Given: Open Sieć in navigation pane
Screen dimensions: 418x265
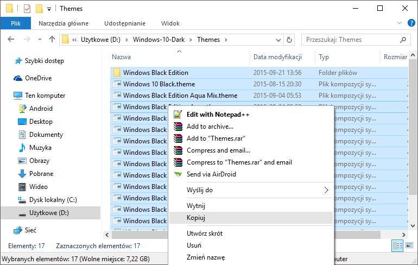Looking at the screenshot, I should [30, 230].
